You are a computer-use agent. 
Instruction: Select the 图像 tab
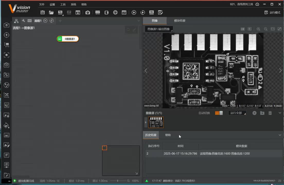155,21
